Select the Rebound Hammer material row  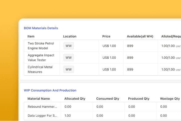coord(103,106)
